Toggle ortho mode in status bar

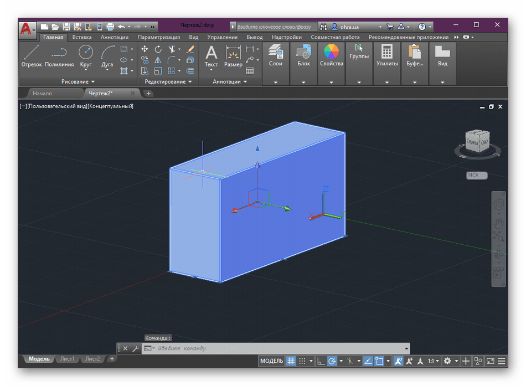(321, 361)
